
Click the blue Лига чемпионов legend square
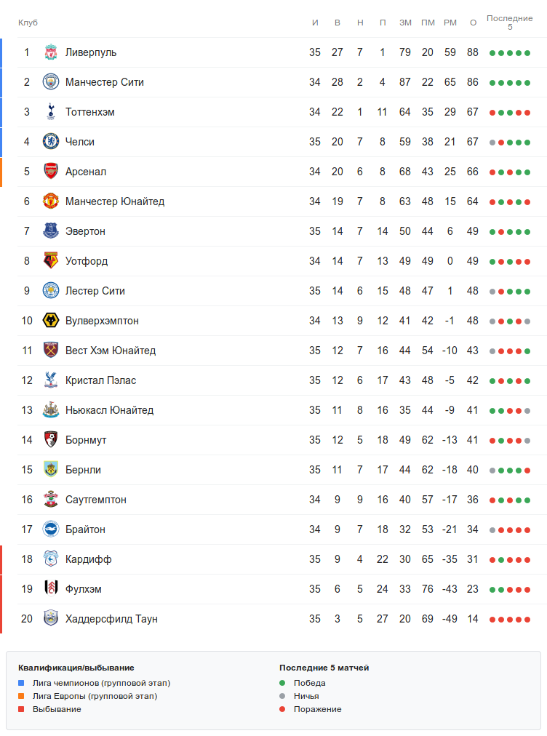pos(22,683)
